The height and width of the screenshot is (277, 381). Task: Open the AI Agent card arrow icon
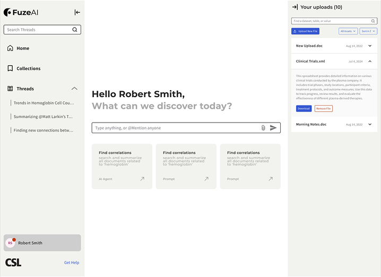tap(142, 179)
